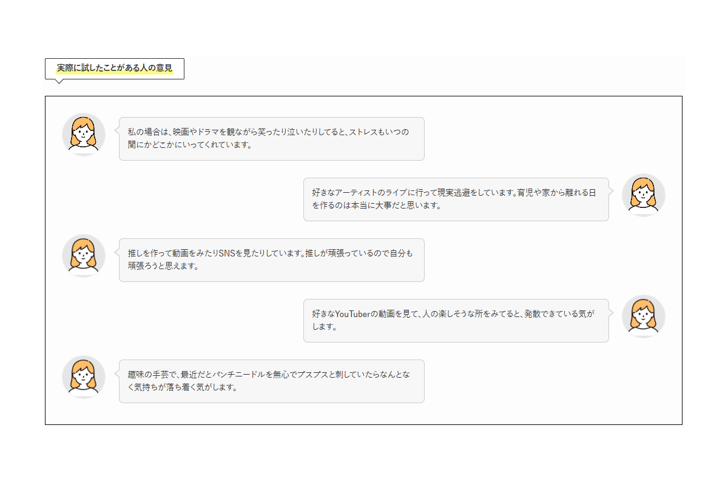
Task: Click the speech bubble starting with 私の場合は
Action: coord(271,139)
